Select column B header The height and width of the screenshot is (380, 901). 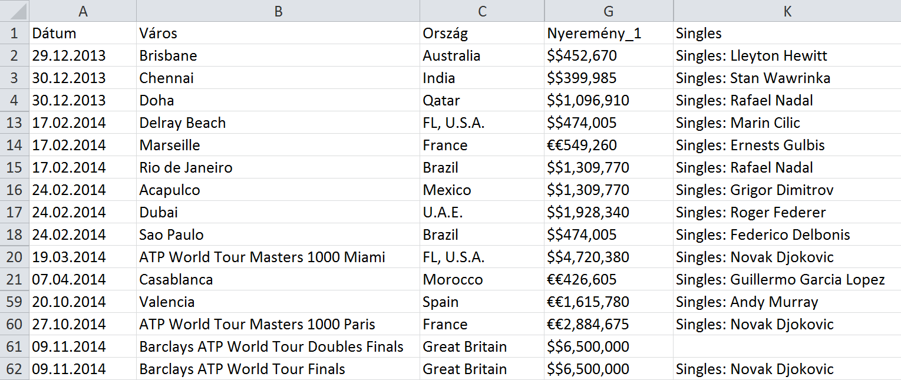[278, 11]
